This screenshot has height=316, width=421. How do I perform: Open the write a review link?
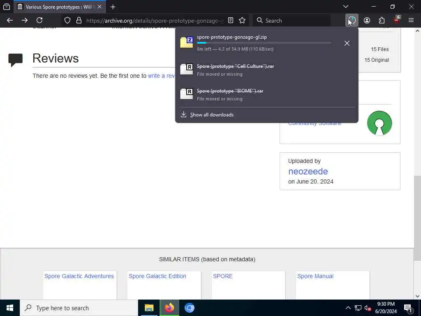161,76
